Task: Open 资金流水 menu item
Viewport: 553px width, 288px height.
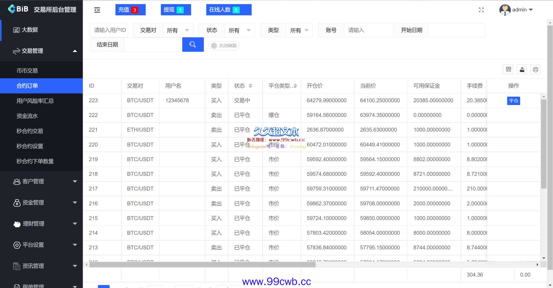Action: pyautogui.click(x=41, y=116)
